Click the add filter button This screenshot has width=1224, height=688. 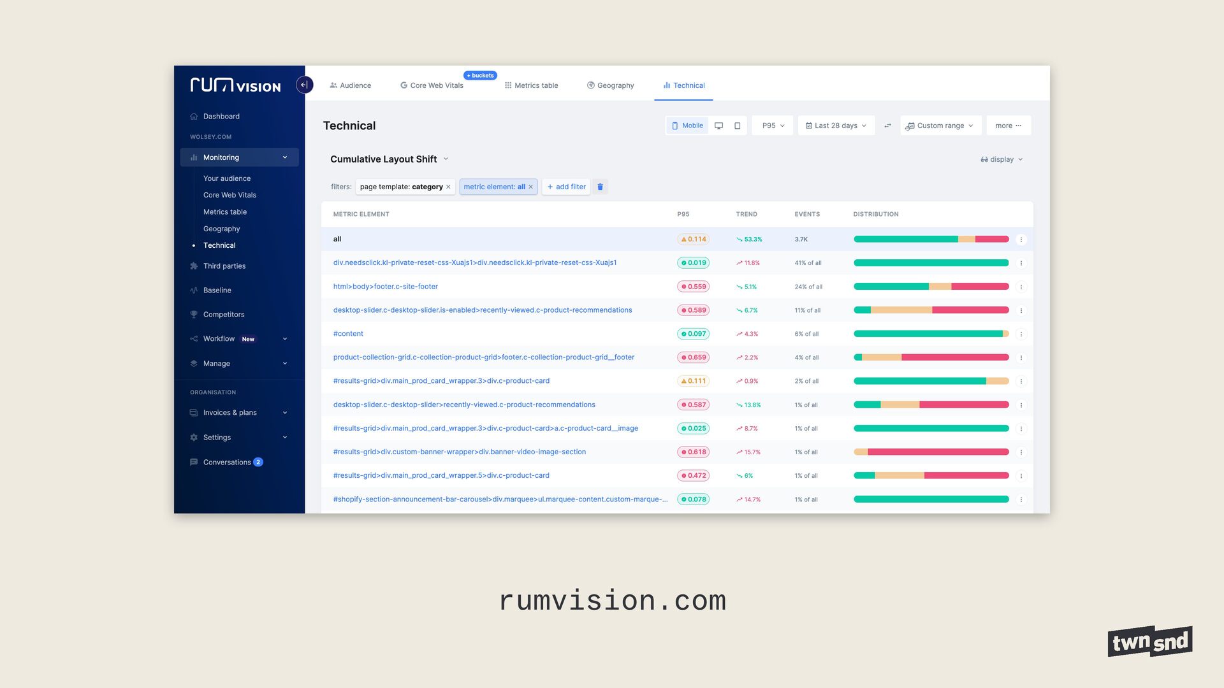566,187
